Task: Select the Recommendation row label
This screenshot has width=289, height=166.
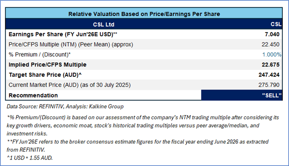Action: pyautogui.click(x=33, y=95)
